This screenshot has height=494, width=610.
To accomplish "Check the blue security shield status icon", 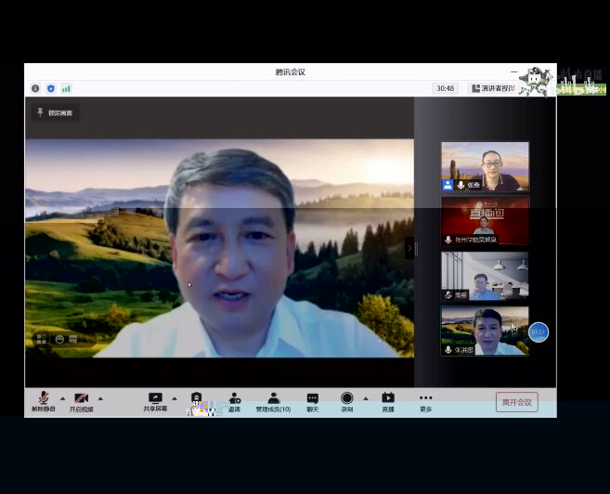I will click(x=51, y=88).
